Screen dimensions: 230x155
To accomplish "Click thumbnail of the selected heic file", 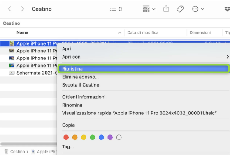I will point(12,43).
